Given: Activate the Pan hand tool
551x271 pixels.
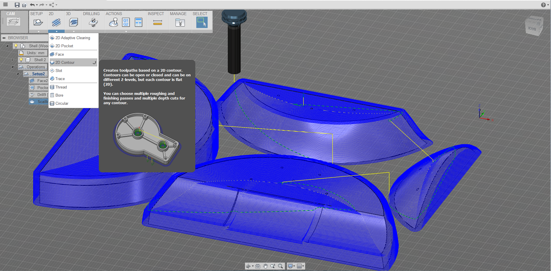Looking at the screenshot, I should coord(265,266).
